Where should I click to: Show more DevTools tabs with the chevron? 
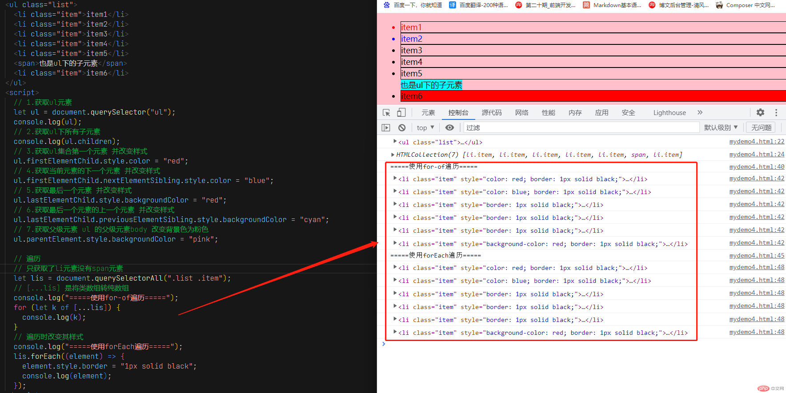point(700,113)
